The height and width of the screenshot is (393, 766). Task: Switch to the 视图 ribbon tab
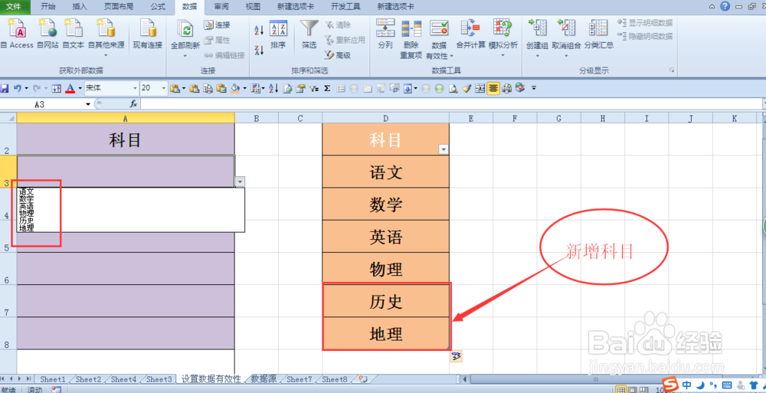253,6
